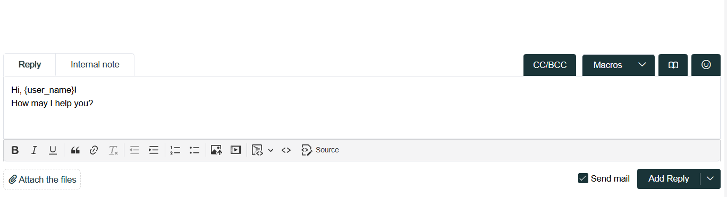Insert a numbered list

pos(175,150)
